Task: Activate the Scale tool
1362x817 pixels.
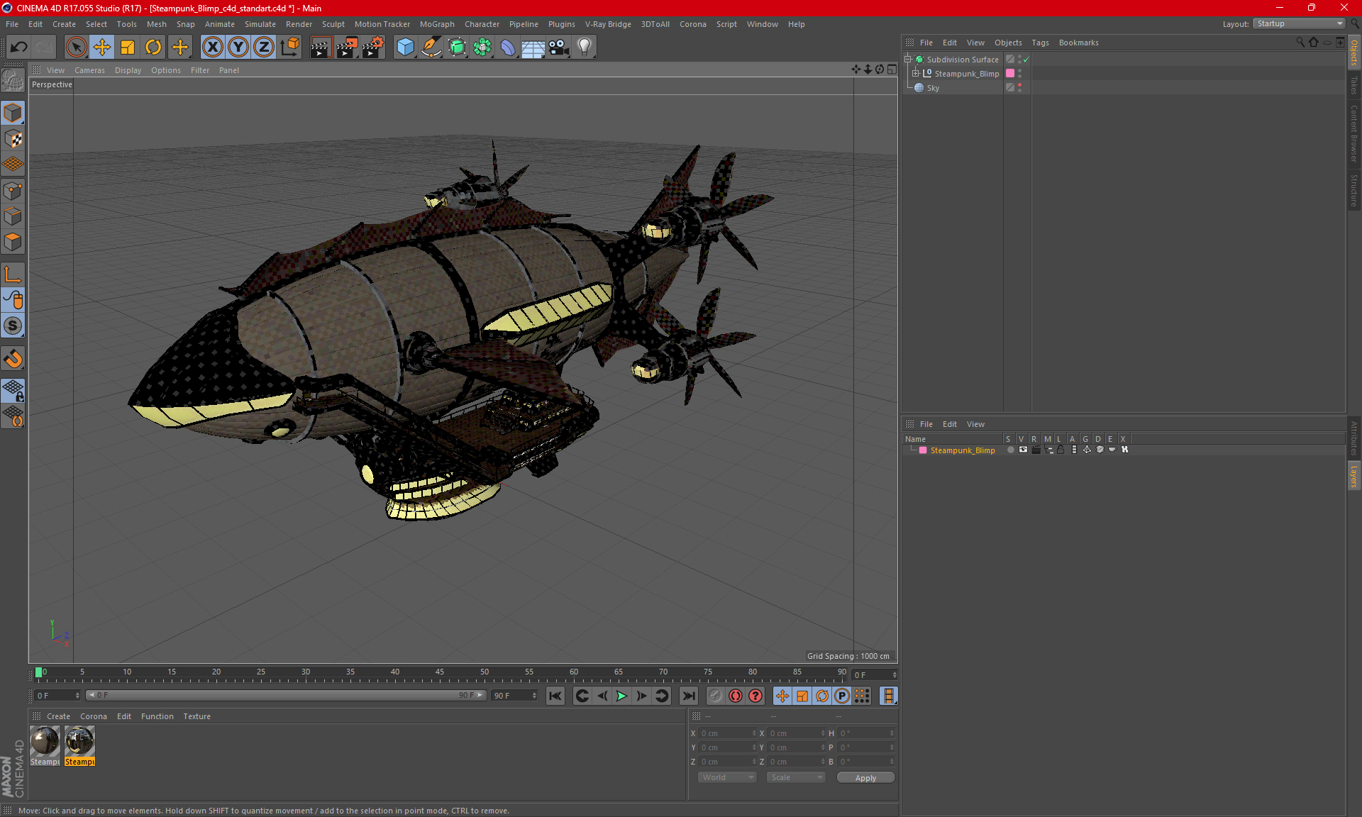Action: [x=128, y=48]
